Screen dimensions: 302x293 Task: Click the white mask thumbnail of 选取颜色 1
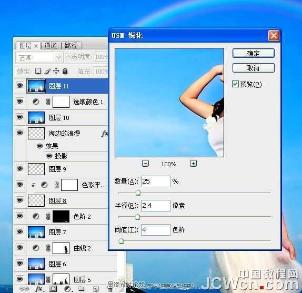(61, 102)
